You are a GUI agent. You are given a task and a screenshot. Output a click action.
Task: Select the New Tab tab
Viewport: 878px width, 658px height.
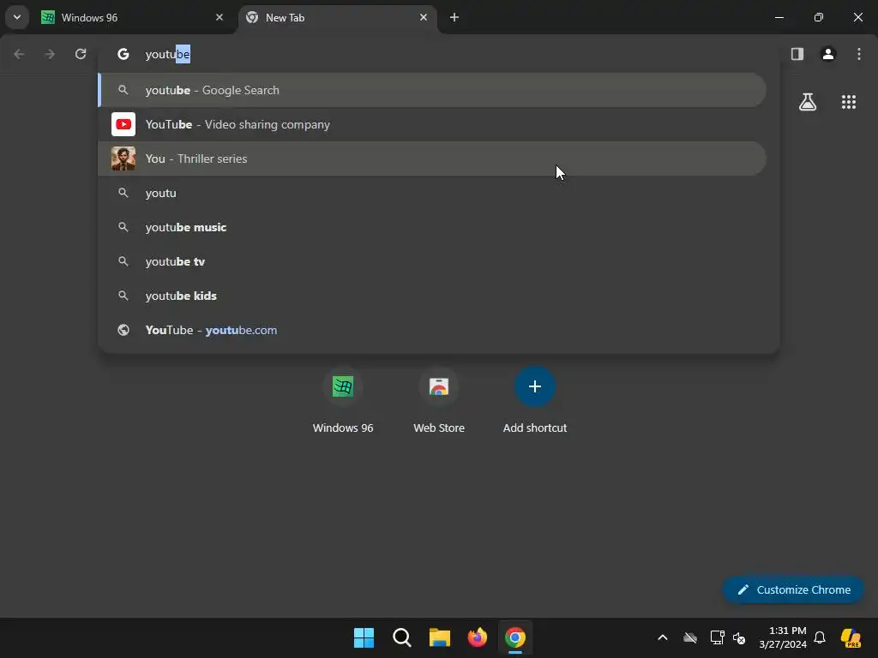(x=338, y=18)
